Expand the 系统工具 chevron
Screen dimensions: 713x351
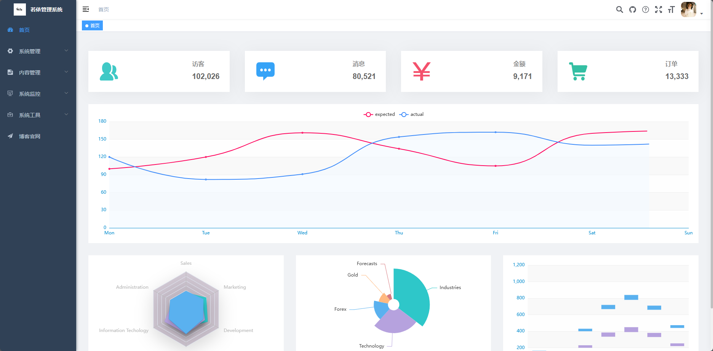point(66,114)
